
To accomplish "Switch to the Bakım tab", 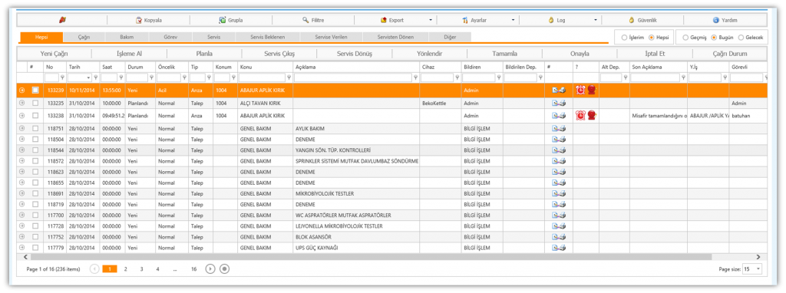I will [127, 38].
